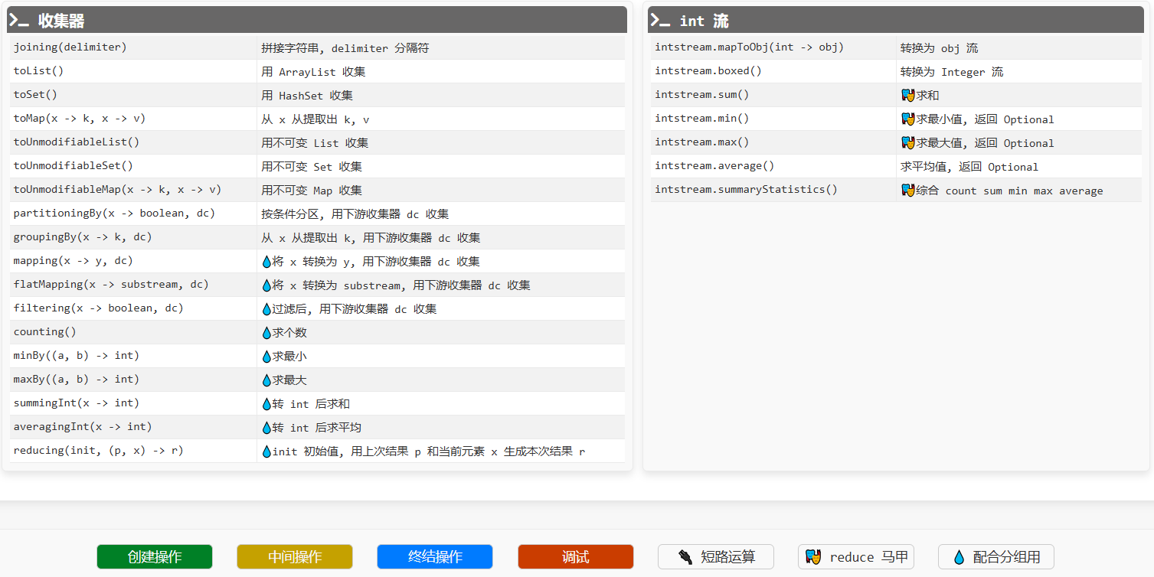Click armor icon in summaryStatistics row
The image size is (1154, 577).
(x=908, y=191)
